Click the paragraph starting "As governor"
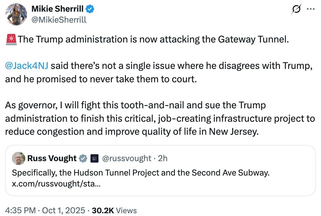 [160, 118]
